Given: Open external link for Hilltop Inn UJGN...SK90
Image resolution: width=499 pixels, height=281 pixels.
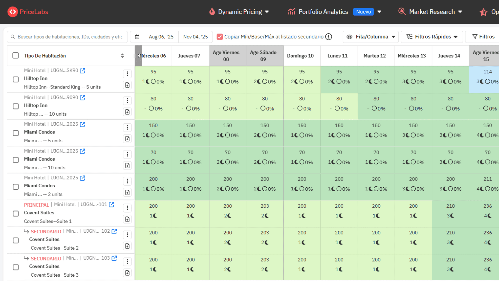Looking at the screenshot, I should [82, 71].
